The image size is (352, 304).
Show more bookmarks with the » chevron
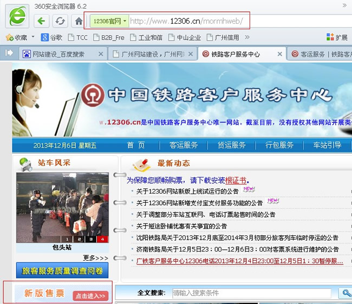coord(247,37)
